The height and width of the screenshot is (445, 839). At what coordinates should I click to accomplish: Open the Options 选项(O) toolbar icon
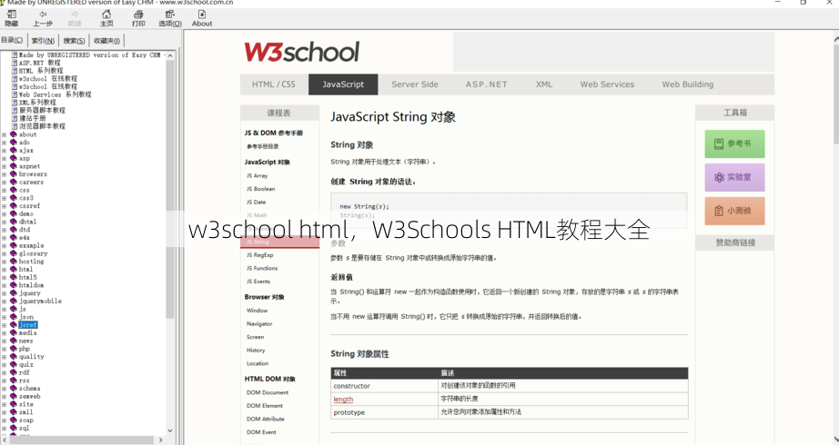coord(170,15)
